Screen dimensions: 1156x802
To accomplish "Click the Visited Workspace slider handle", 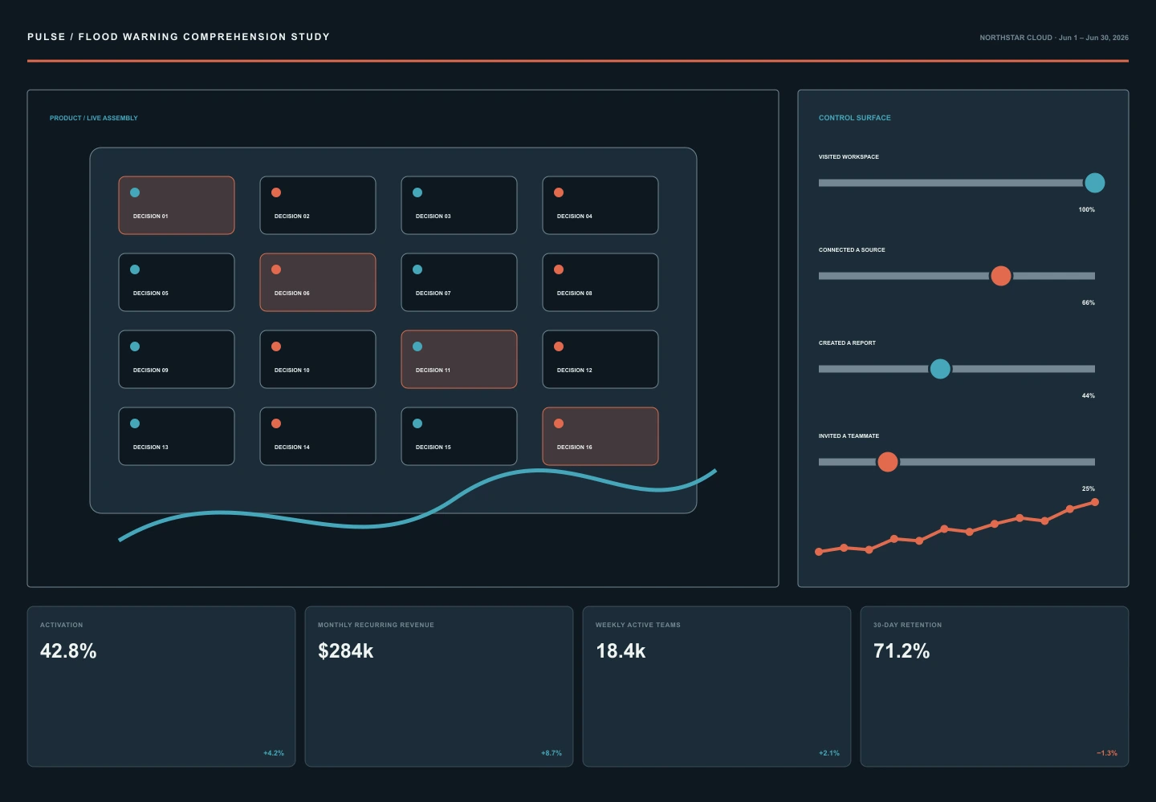I will tap(1094, 183).
